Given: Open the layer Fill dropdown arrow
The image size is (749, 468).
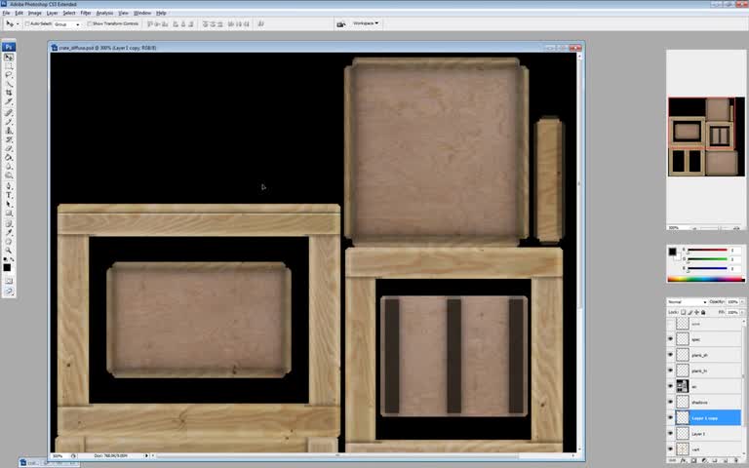Looking at the screenshot, I should [x=742, y=312].
